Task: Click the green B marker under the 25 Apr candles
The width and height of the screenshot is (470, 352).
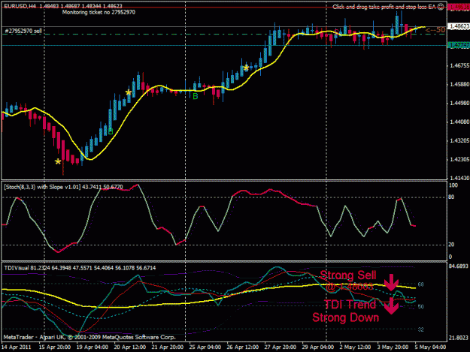Action: [x=196, y=96]
